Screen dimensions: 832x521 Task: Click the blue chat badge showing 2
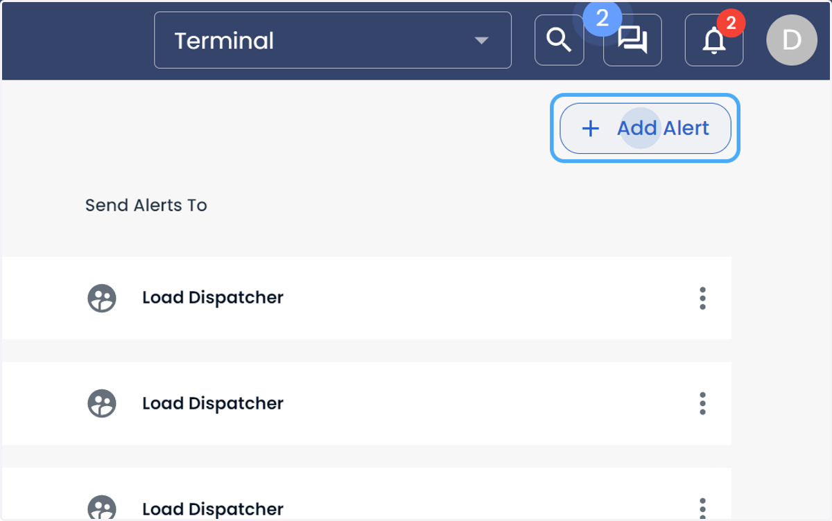click(x=603, y=19)
